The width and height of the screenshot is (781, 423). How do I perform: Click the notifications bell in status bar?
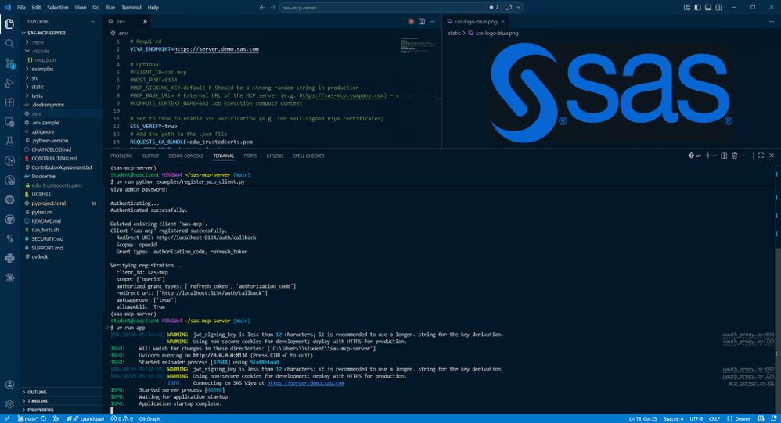point(773,418)
